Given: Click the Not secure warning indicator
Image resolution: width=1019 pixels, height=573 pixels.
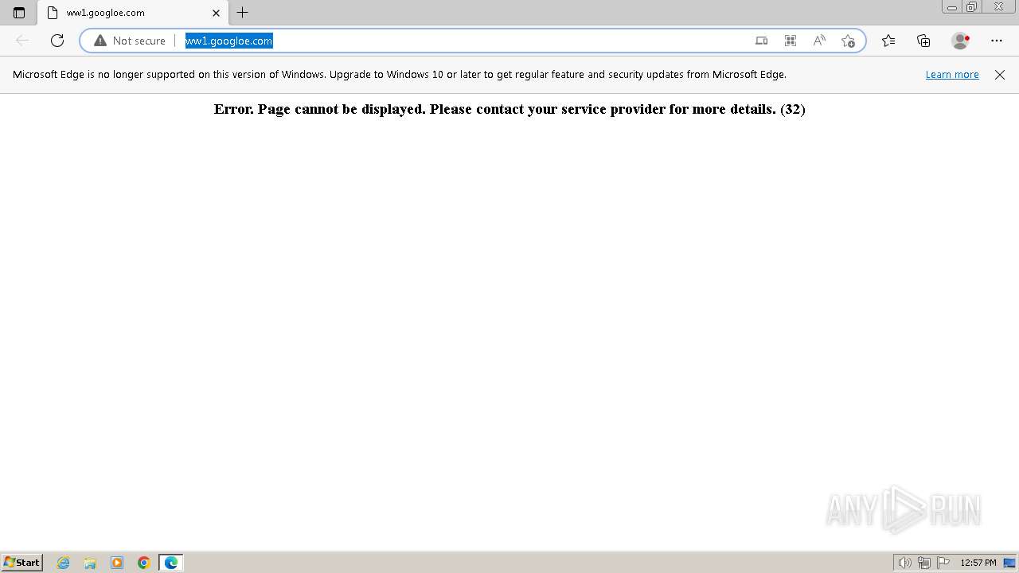Looking at the screenshot, I should [130, 41].
